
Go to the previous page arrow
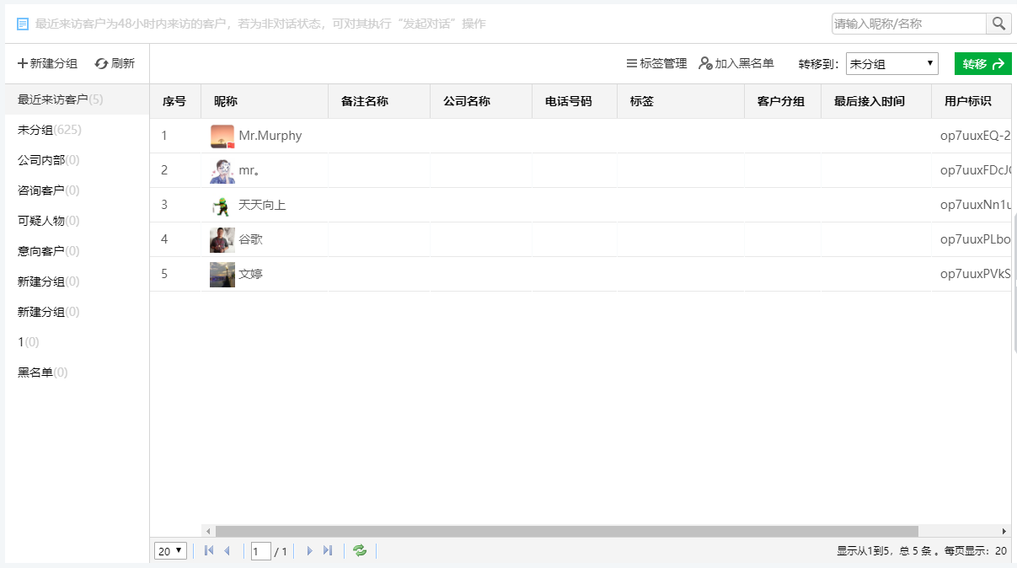227,551
